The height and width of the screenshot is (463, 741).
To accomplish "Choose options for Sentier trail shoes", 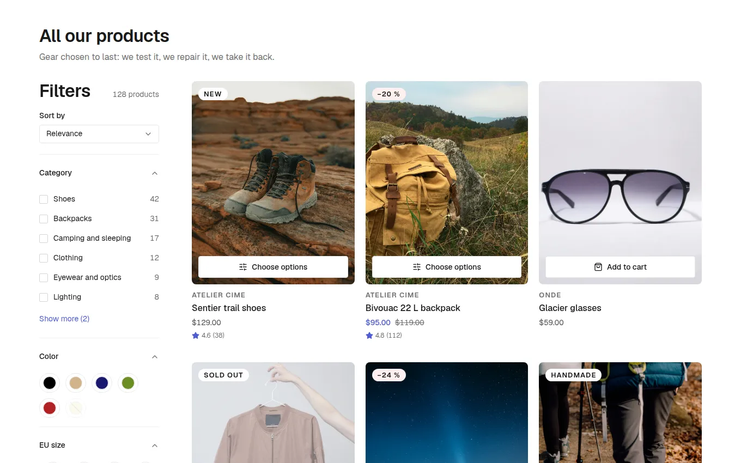I will (273, 267).
